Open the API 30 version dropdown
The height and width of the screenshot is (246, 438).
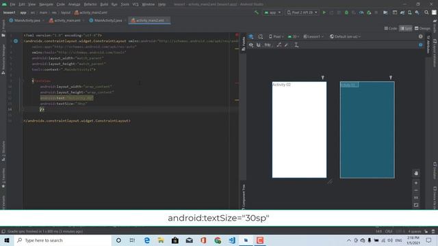tap(294, 36)
